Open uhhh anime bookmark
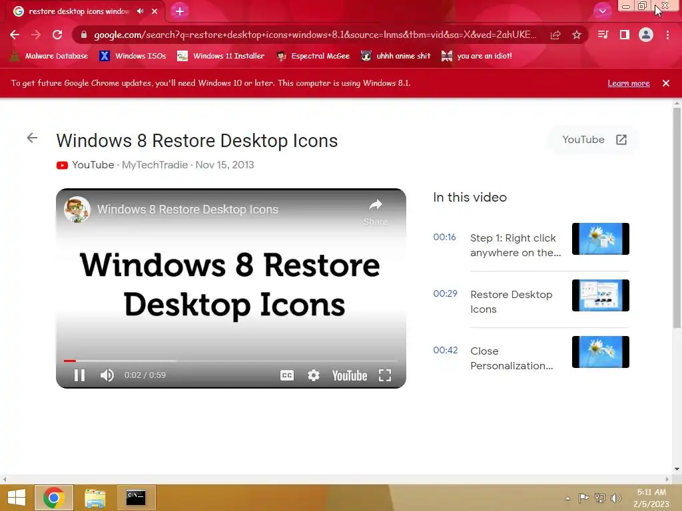Screen dimensions: 682x511 (396, 56)
